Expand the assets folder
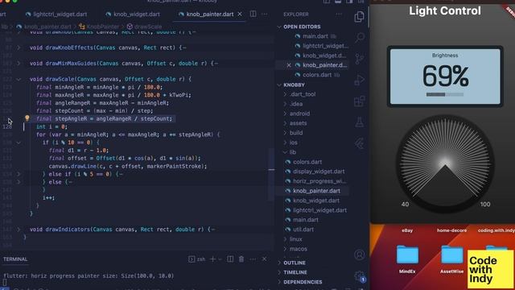The image size is (515, 290). [298, 123]
